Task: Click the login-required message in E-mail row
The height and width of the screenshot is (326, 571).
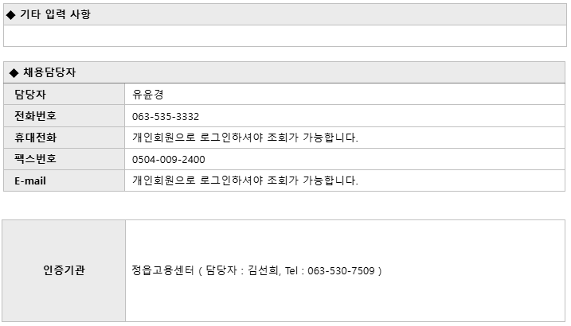Action: coord(245,180)
